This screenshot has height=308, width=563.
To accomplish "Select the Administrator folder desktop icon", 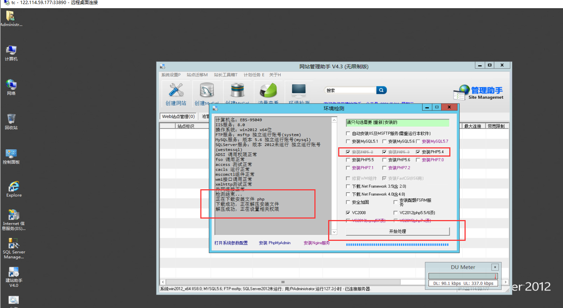I will [11, 19].
